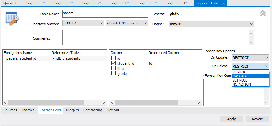Viewport: 272px width, 126px height.
Task: Switch to the SQL File 8 tab
Action: pyautogui.click(x=147, y=3)
